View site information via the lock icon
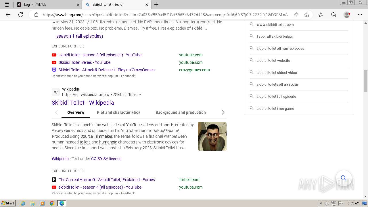 pos(36,15)
